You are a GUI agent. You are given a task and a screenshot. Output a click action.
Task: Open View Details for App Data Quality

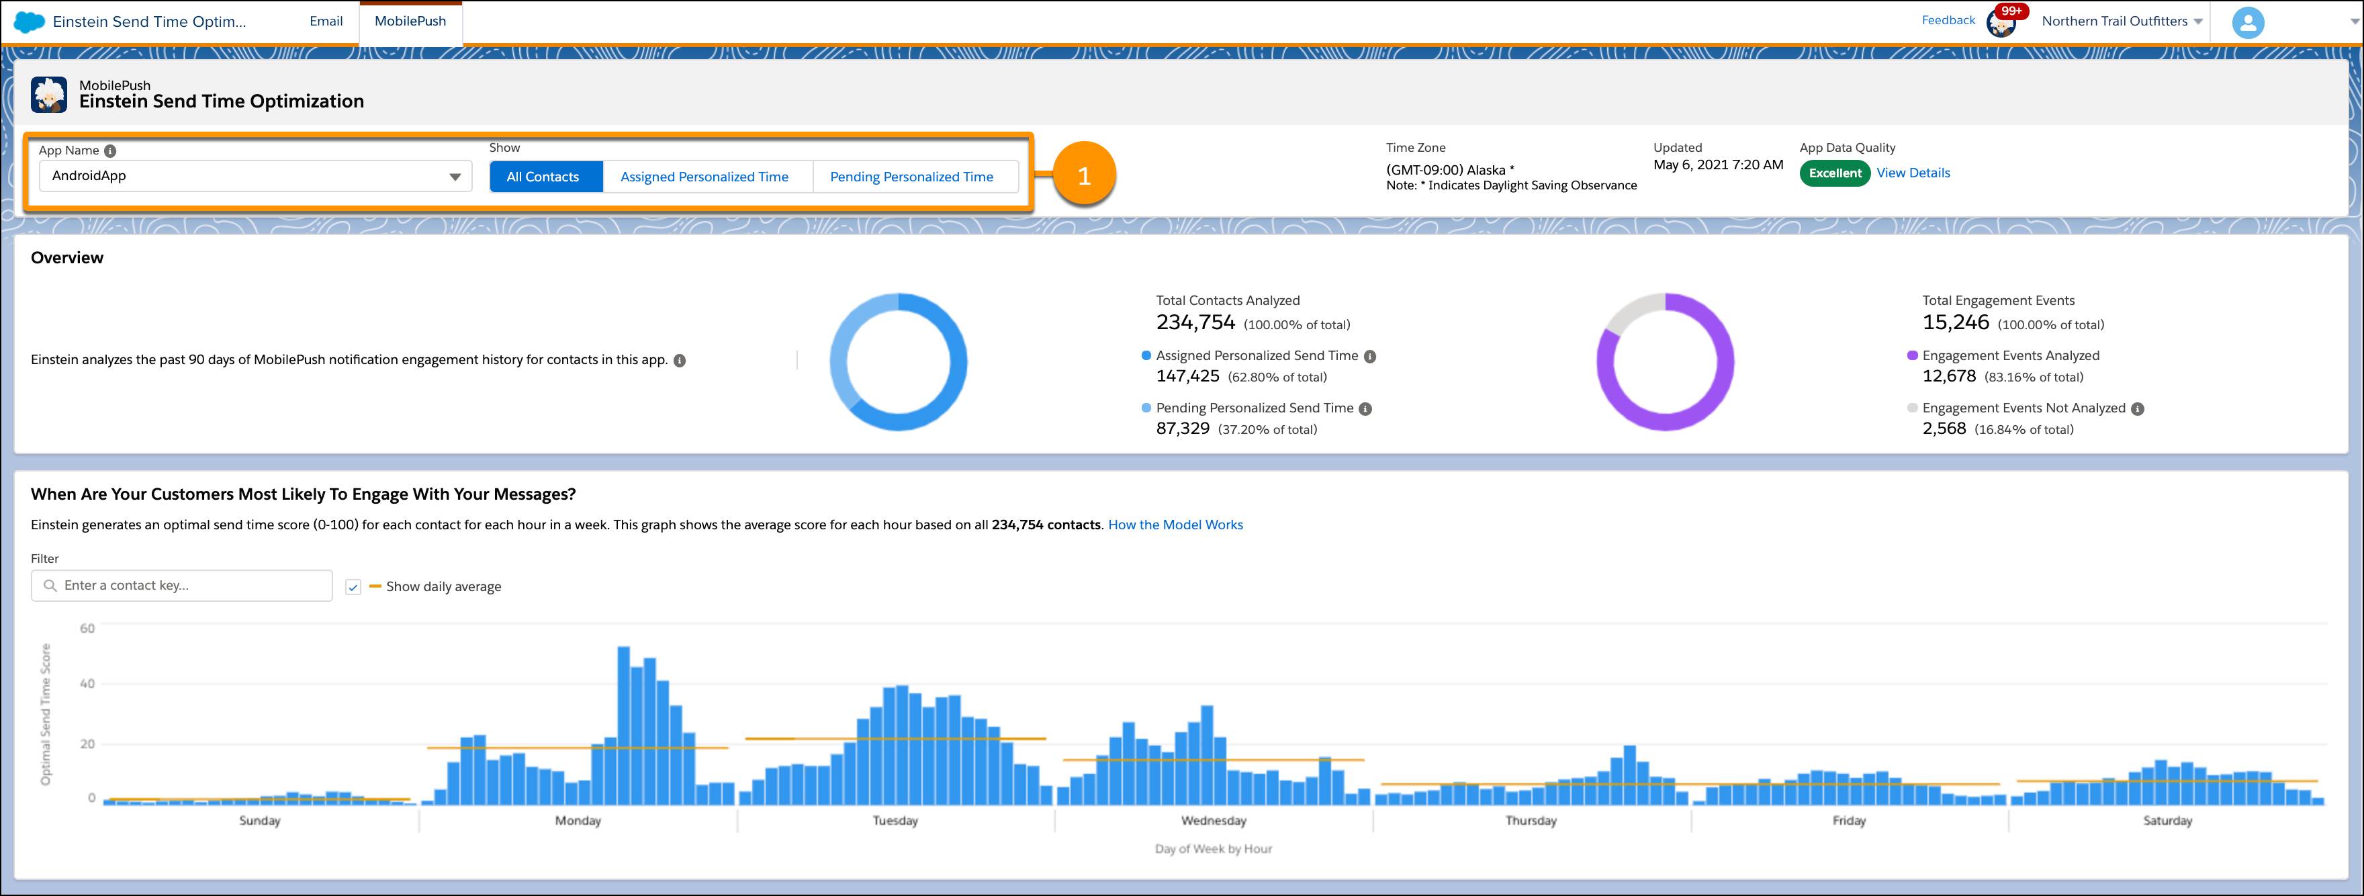click(x=1913, y=173)
